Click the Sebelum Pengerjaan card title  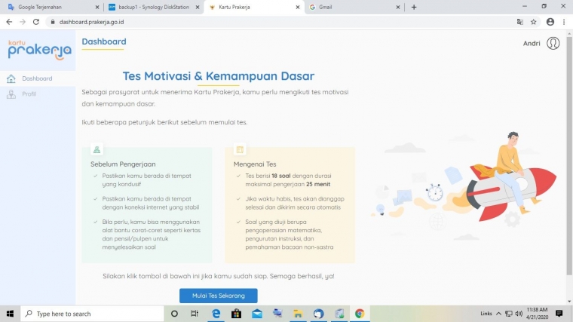123,164
